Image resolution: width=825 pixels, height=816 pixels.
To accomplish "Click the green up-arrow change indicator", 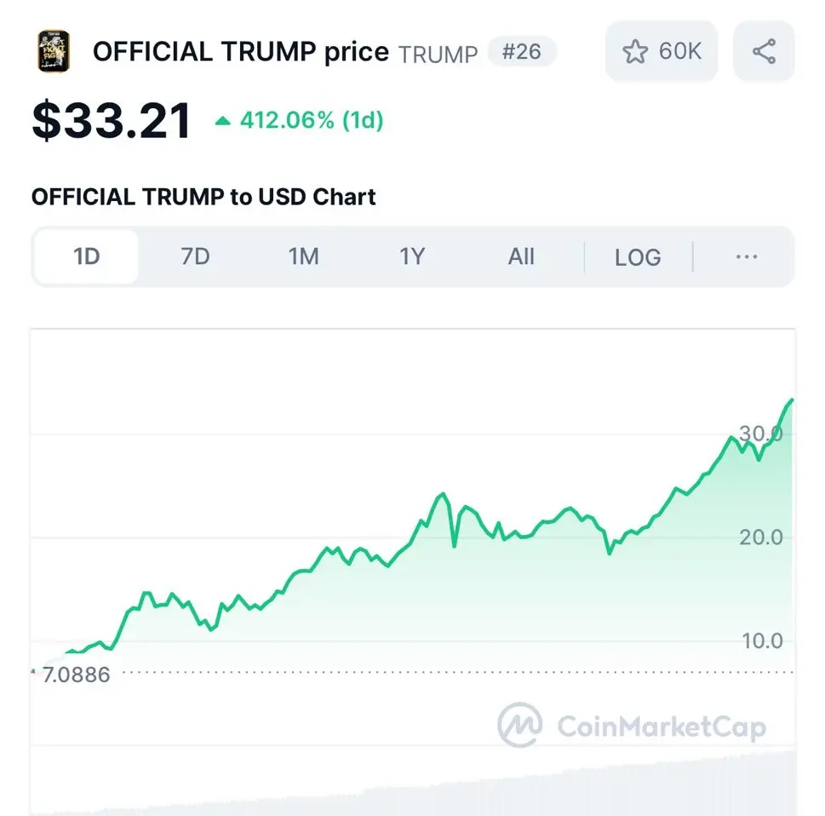I will pyautogui.click(x=223, y=121).
